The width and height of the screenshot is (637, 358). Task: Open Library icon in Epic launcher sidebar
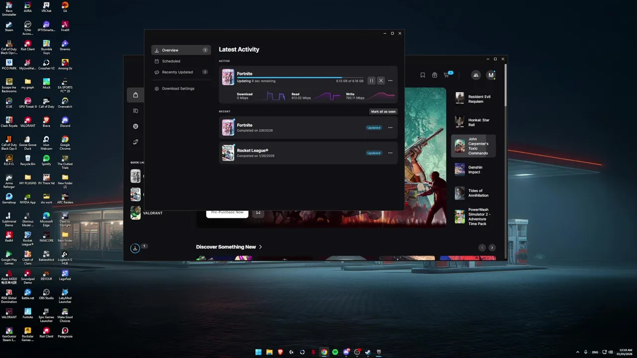tap(135, 111)
